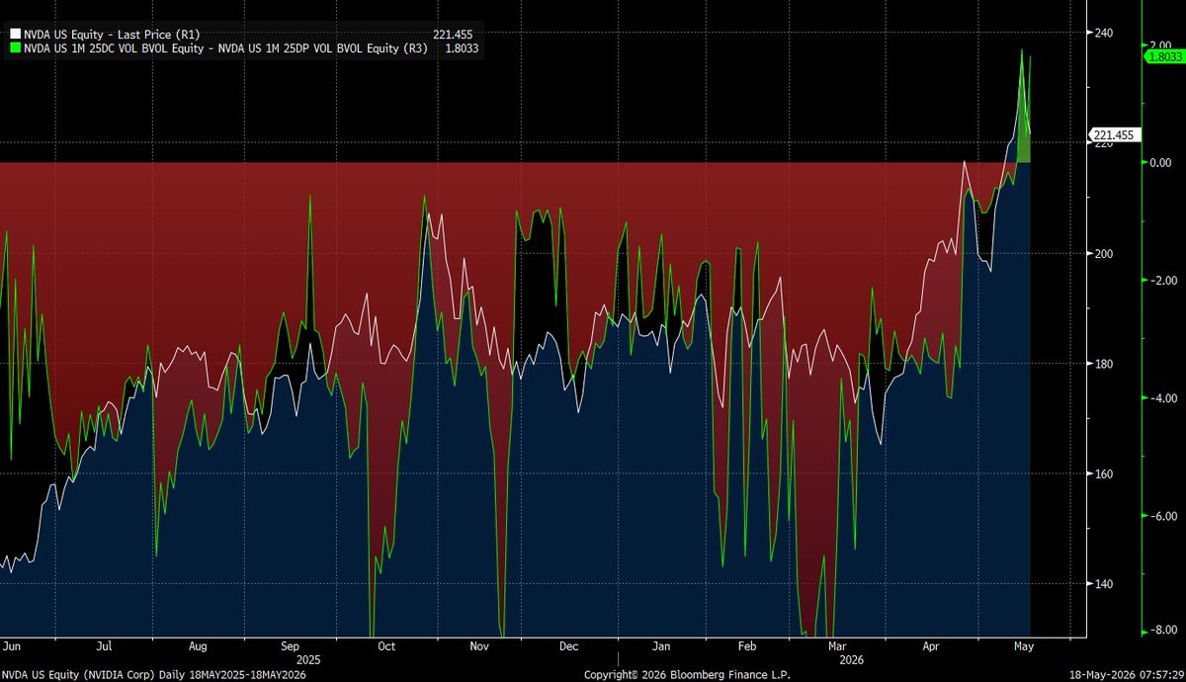Click the May month label
Viewport: 1186px width, 682px height.
point(1024,645)
